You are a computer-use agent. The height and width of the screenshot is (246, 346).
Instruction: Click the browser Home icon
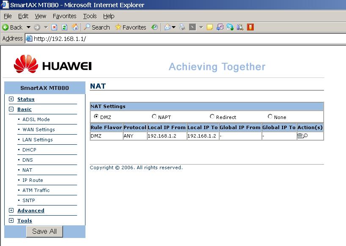(x=75, y=27)
